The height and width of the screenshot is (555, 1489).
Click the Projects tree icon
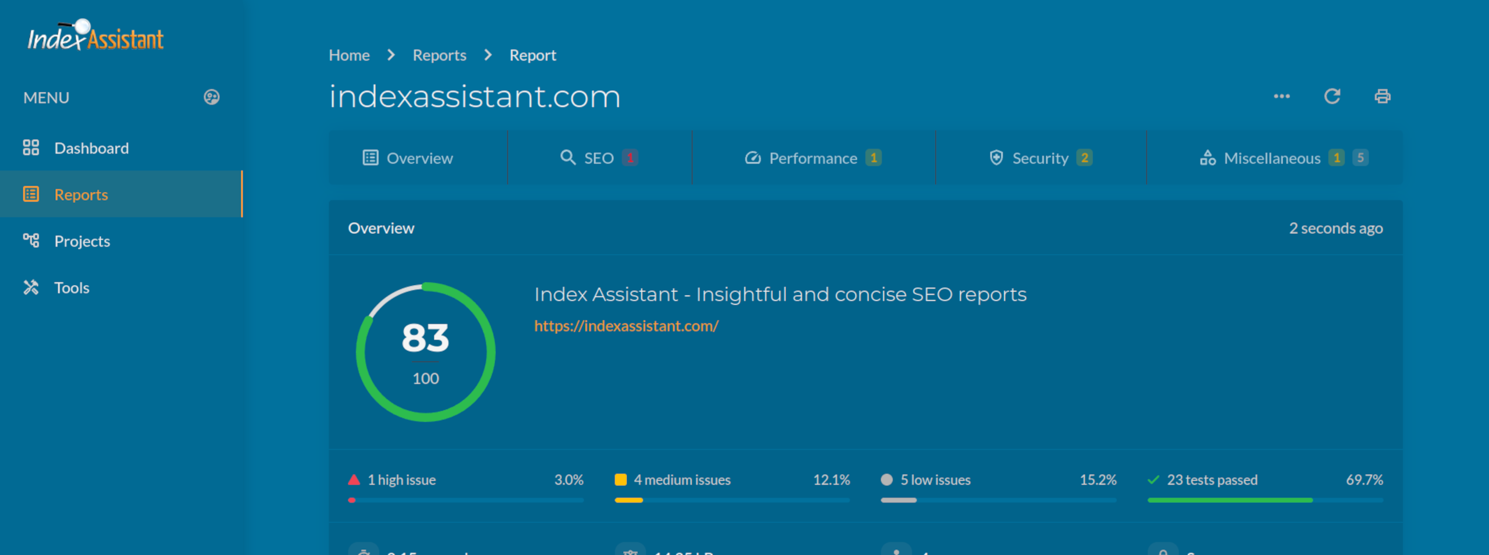pyautogui.click(x=31, y=240)
